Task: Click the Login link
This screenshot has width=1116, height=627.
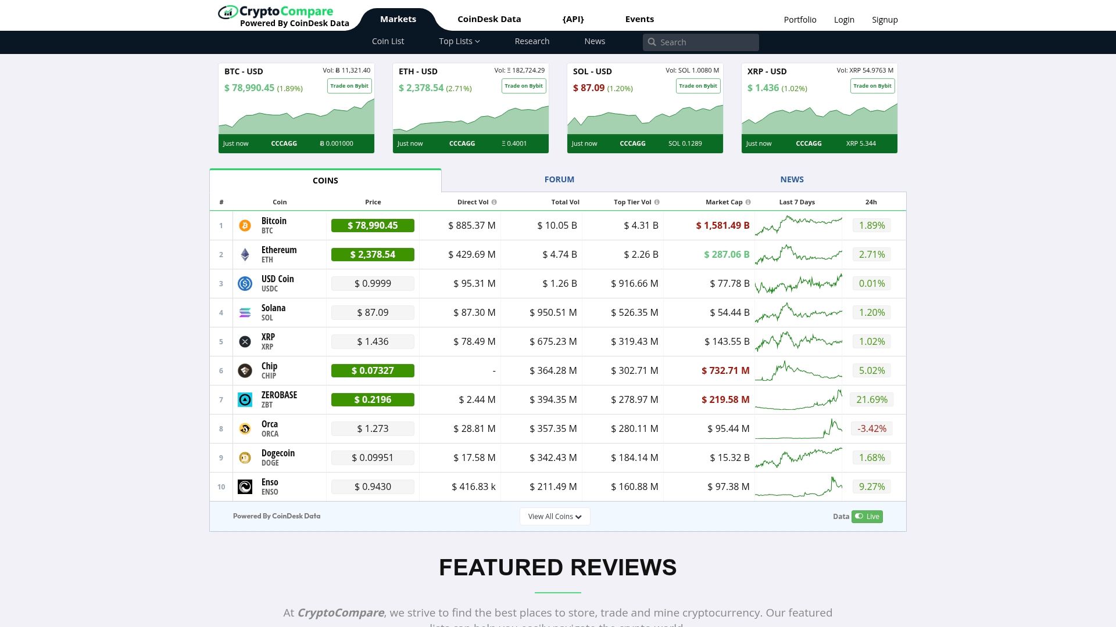Action: coord(844,20)
